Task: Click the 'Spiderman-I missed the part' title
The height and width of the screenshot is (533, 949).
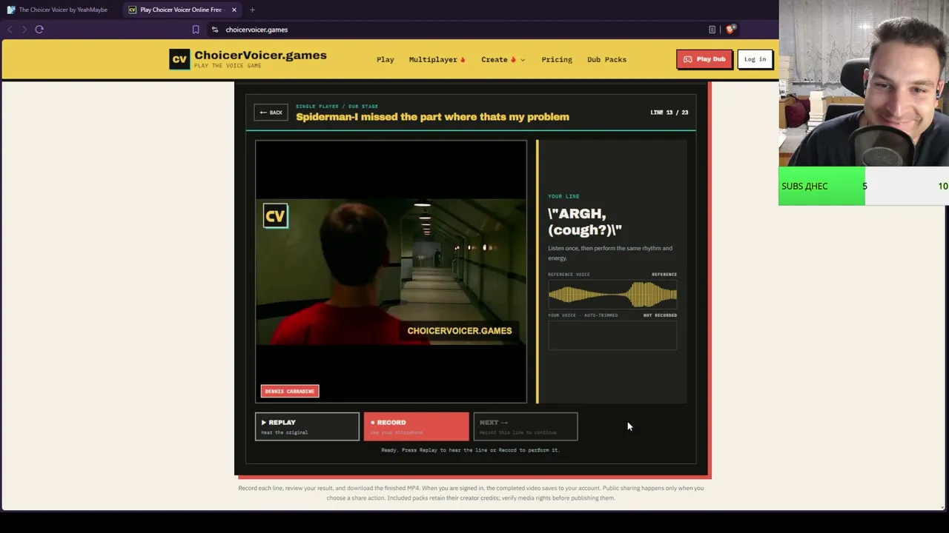Action: tap(432, 117)
